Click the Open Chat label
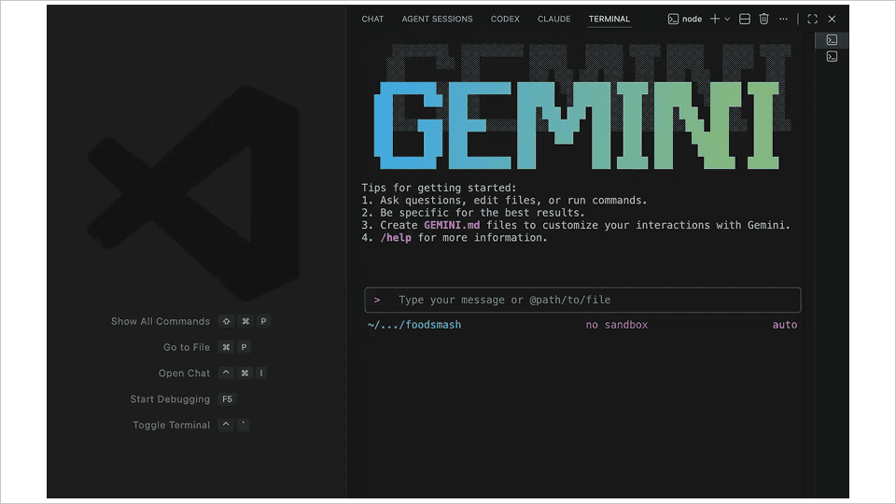The width and height of the screenshot is (896, 504). click(x=184, y=373)
